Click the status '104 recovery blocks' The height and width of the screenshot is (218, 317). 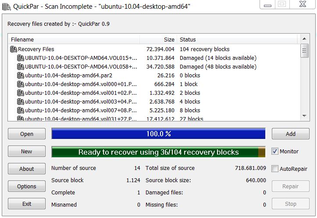click(205, 49)
